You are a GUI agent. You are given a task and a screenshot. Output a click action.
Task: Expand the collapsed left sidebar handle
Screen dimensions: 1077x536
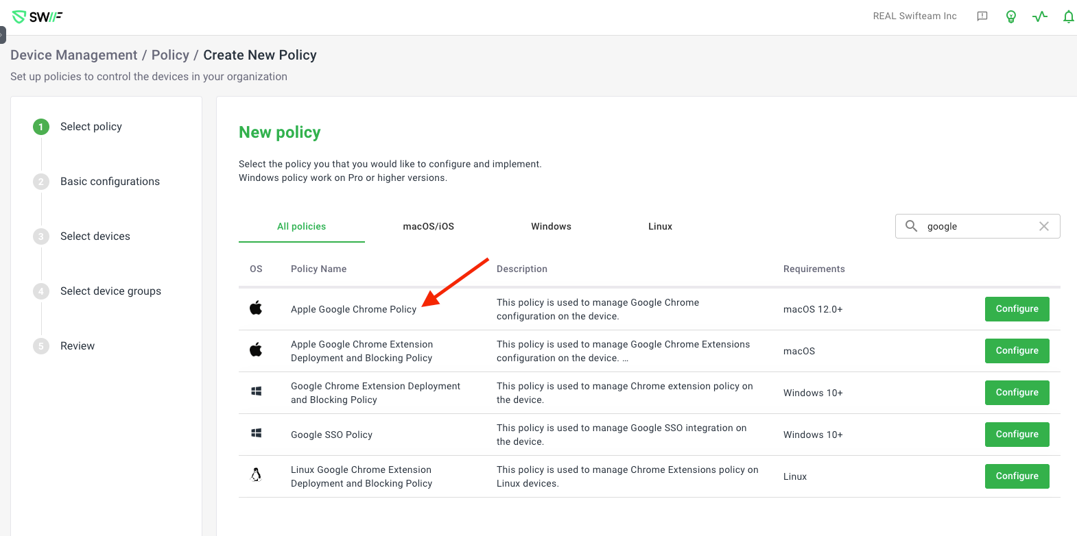(x=3, y=34)
